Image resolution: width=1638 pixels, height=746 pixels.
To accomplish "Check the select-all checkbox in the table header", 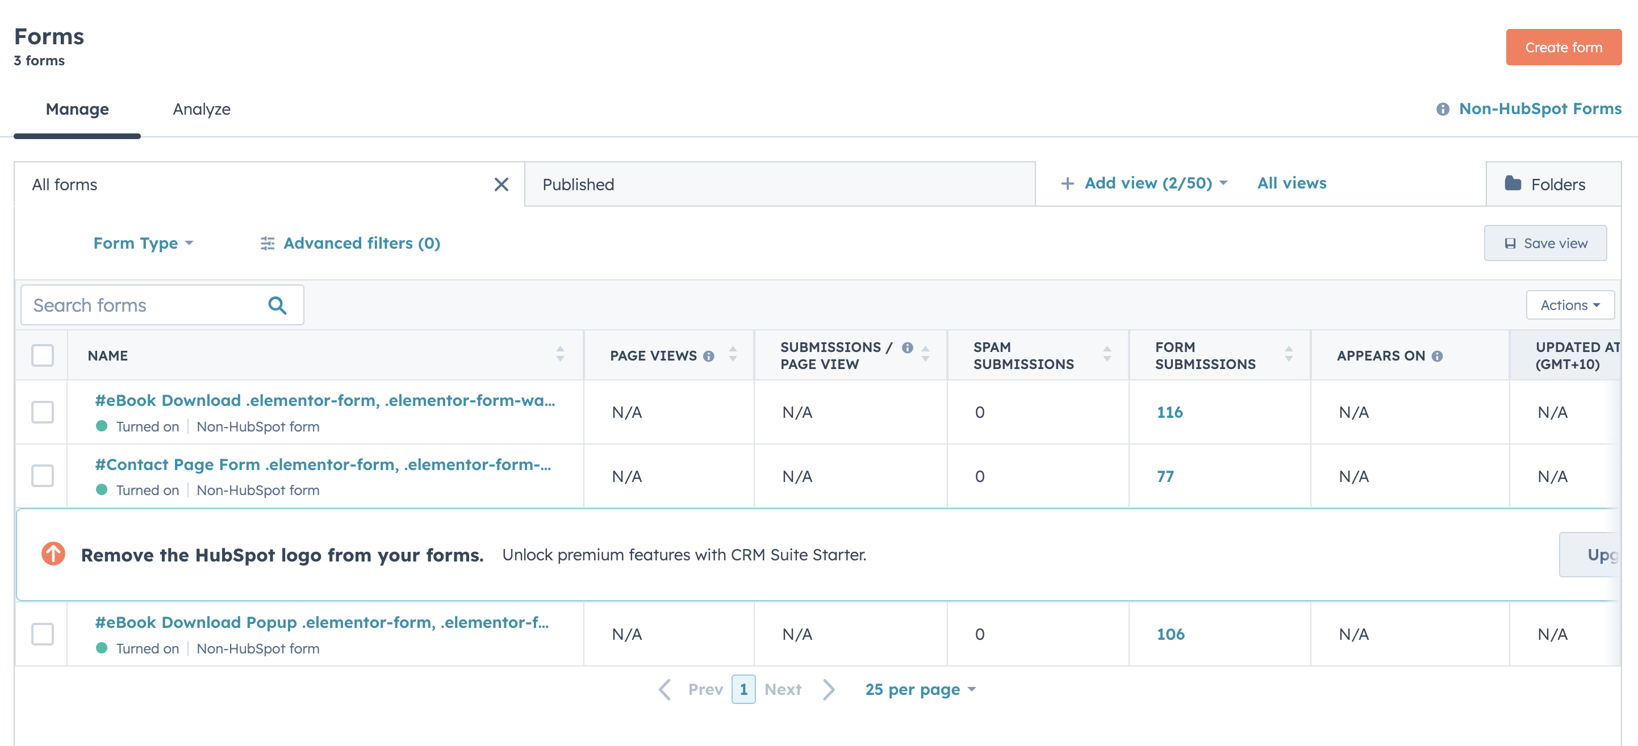I will click(42, 356).
